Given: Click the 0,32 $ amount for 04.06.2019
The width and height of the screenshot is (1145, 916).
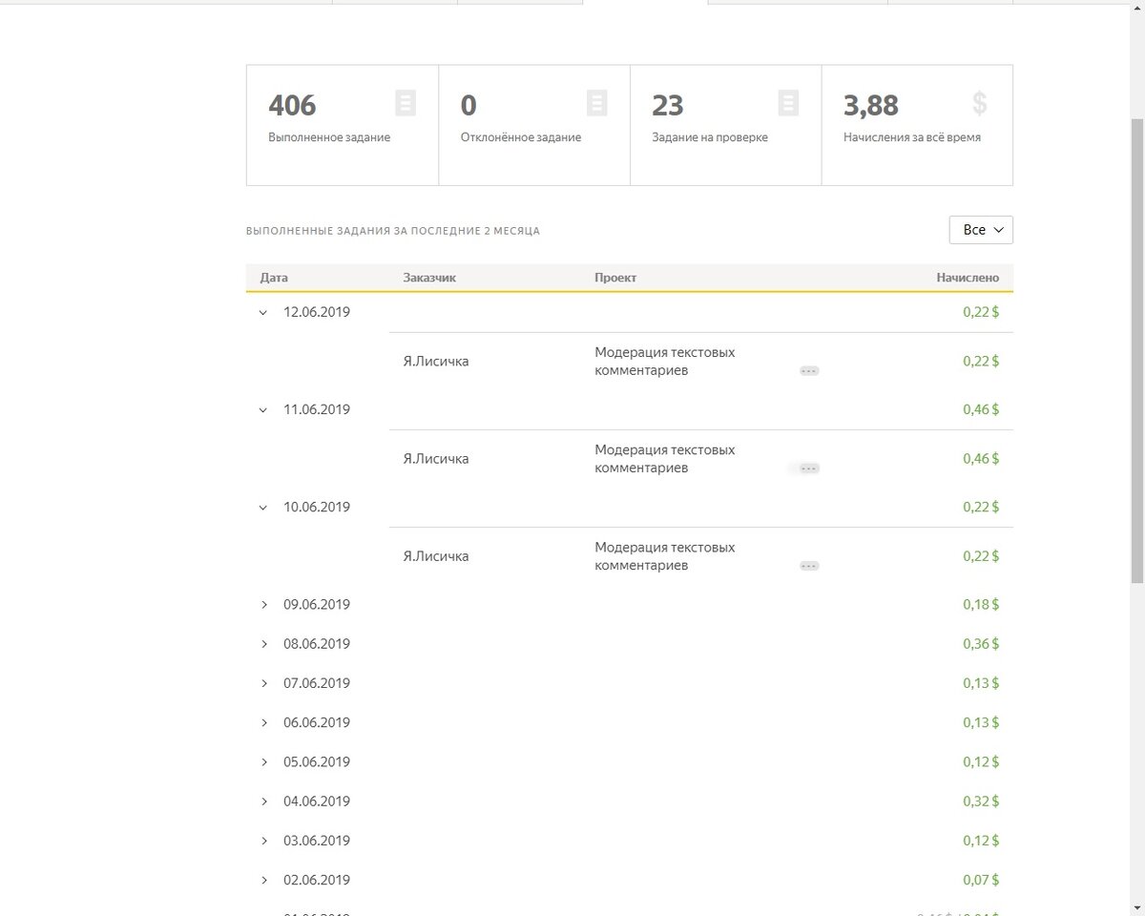Looking at the screenshot, I should 981,801.
